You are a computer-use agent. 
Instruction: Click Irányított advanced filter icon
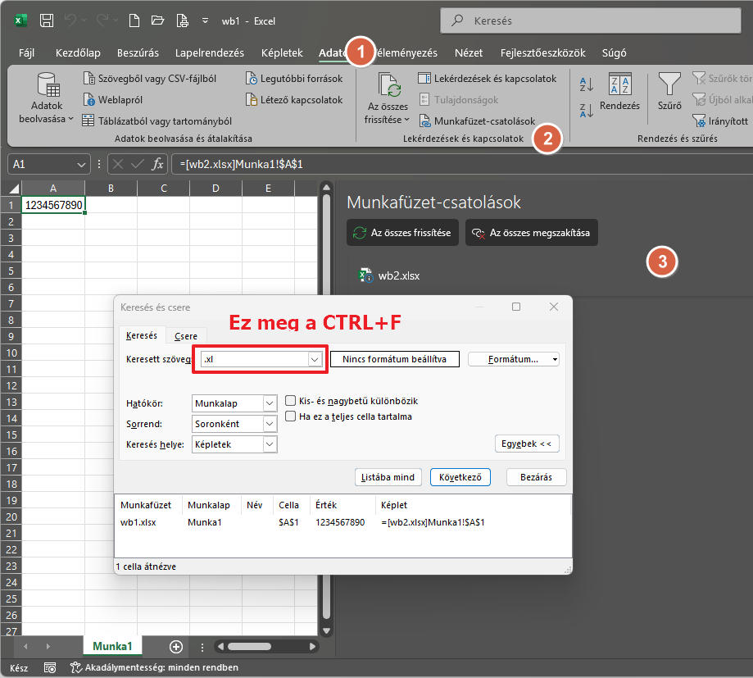699,121
